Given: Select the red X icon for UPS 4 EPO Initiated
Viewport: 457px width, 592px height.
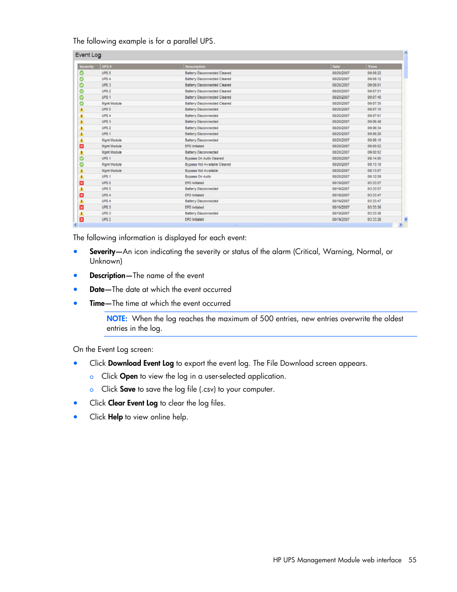Looking at the screenshot, I should (x=81, y=195).
